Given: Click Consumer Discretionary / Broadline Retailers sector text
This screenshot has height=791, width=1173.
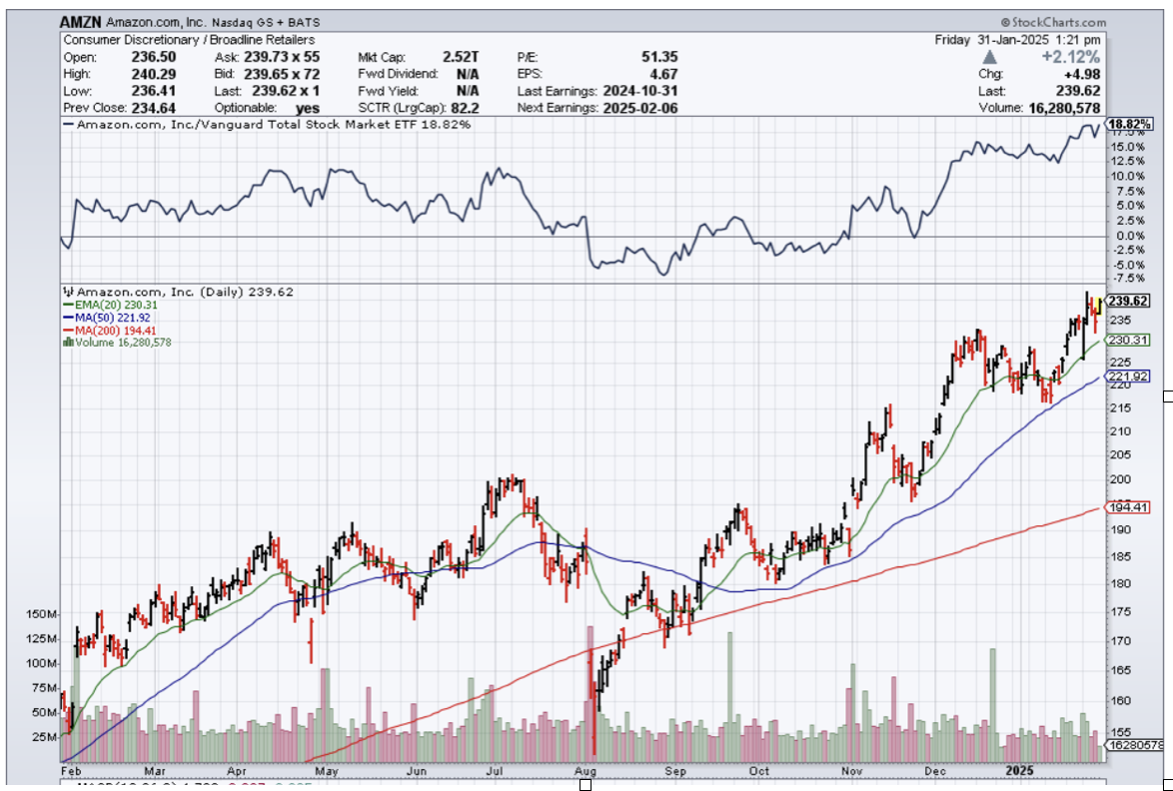Looking at the screenshot, I should (x=189, y=40).
